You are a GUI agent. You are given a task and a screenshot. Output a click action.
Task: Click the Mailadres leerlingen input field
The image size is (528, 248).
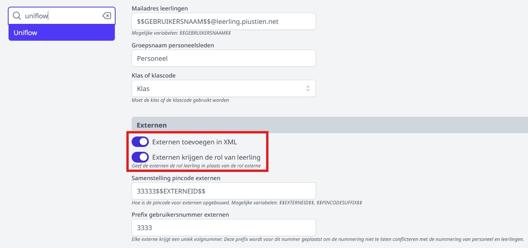pyautogui.click(x=224, y=22)
